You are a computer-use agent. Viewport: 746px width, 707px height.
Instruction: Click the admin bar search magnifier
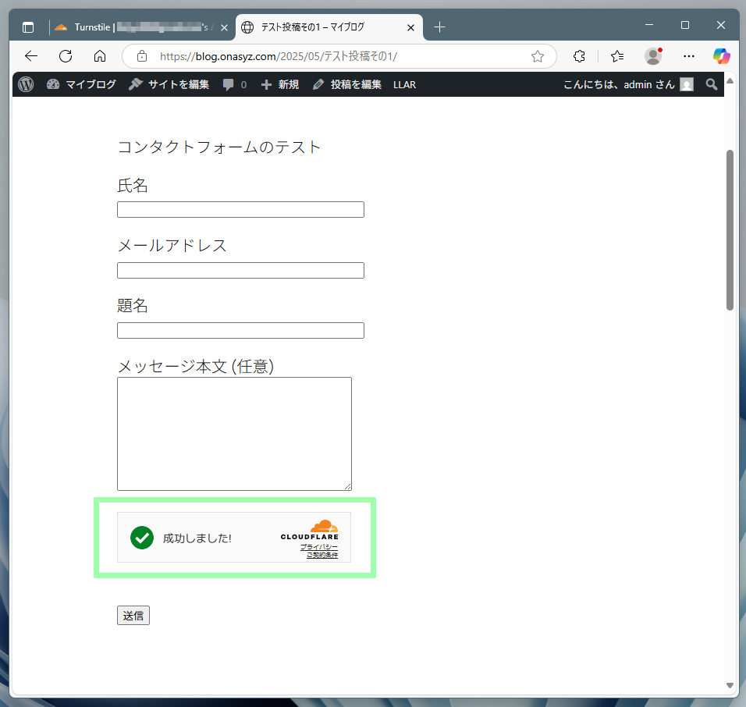tap(711, 84)
